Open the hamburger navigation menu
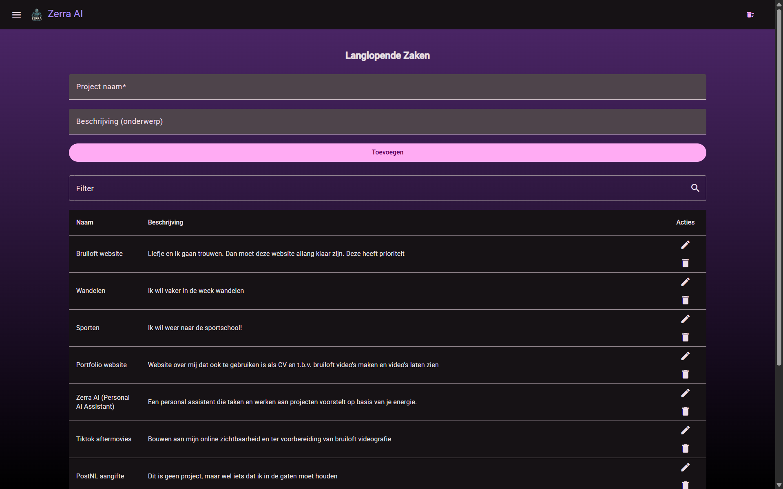783x489 pixels. click(16, 15)
